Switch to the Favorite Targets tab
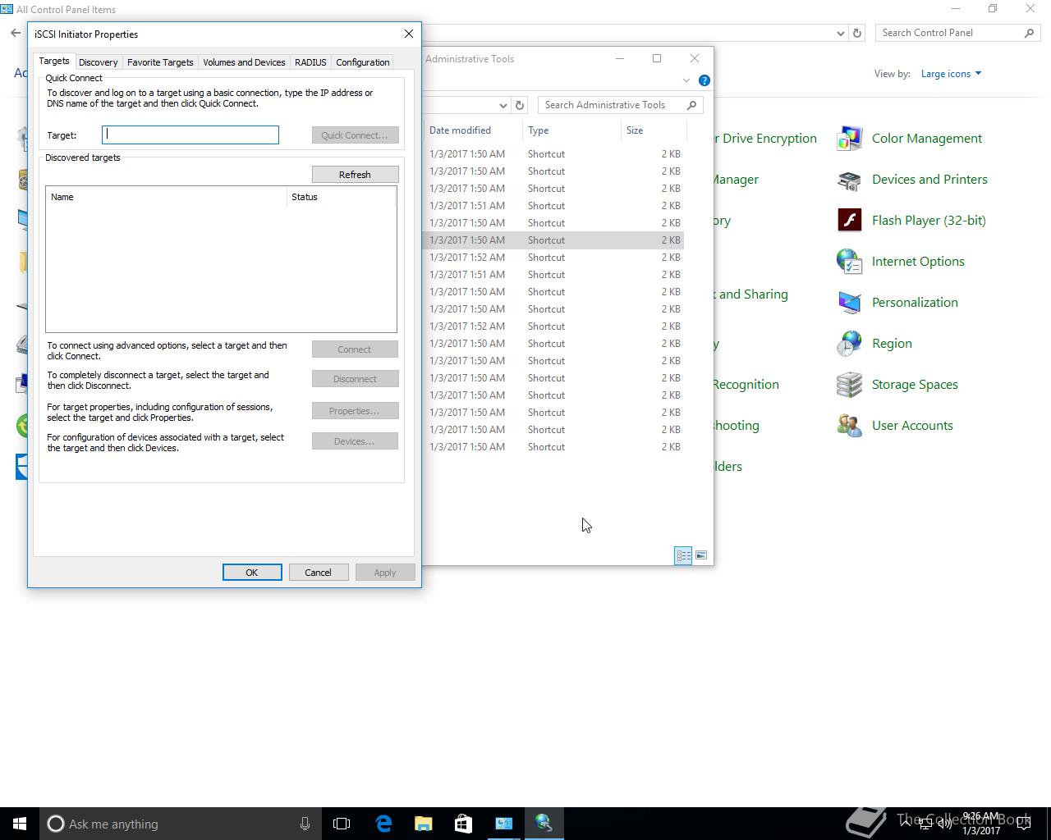1051x840 pixels. [160, 62]
